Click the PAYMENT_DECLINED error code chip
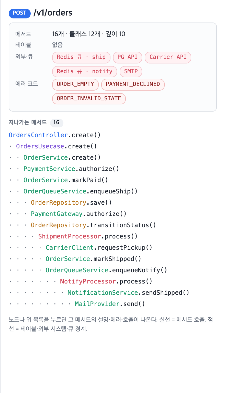225x393 pixels. (133, 85)
